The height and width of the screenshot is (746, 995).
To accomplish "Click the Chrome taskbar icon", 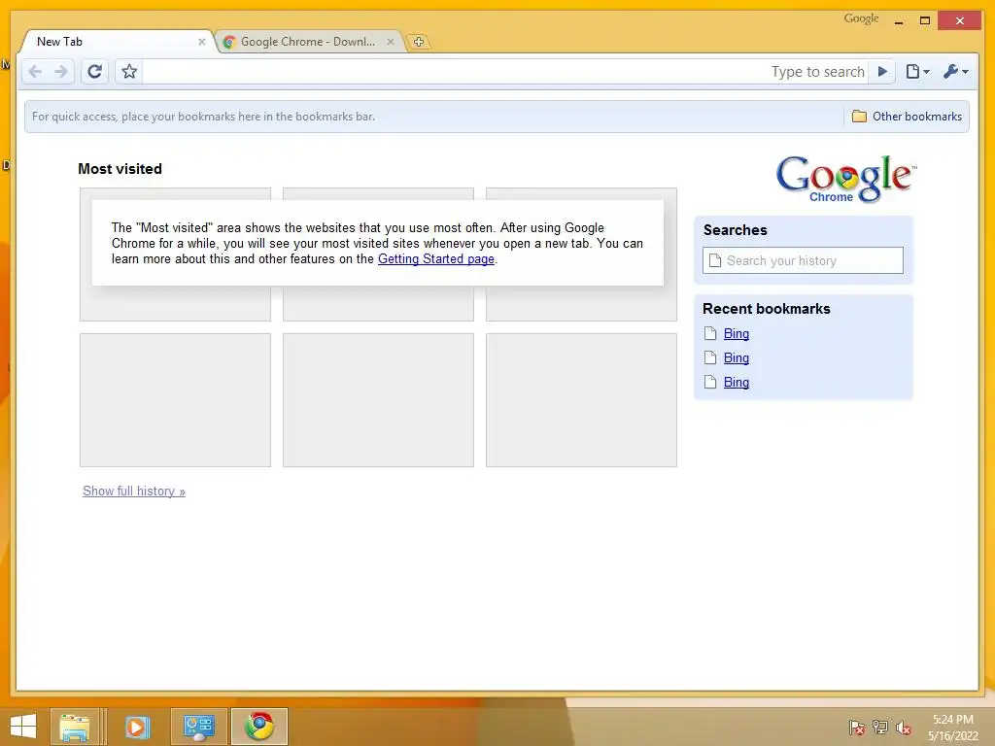I will (x=259, y=727).
